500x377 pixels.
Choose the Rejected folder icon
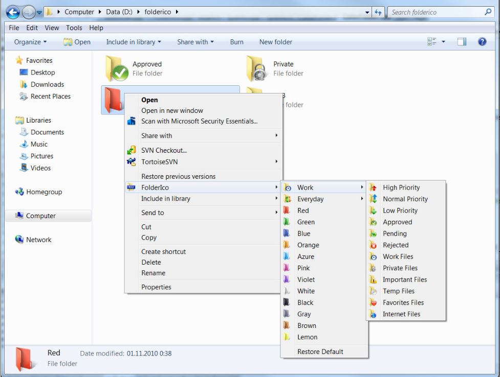click(374, 245)
